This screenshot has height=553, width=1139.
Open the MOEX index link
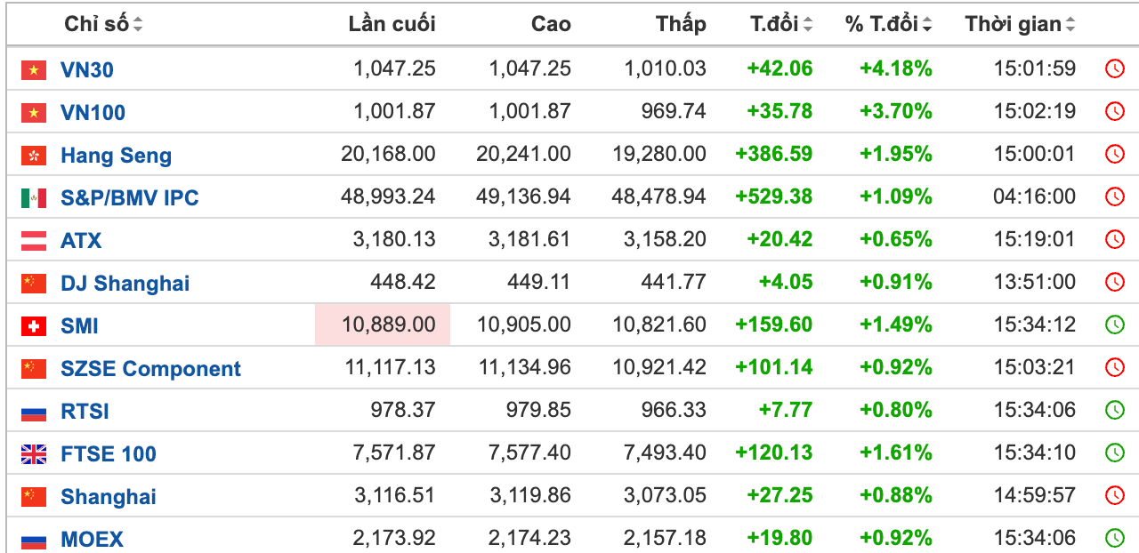coord(92,539)
